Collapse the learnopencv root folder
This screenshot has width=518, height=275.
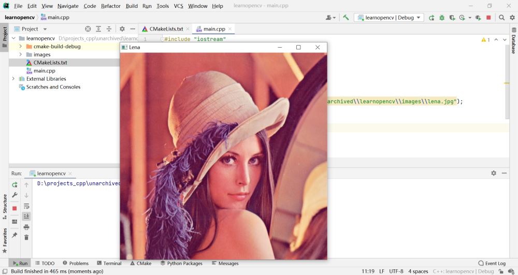pos(13,38)
